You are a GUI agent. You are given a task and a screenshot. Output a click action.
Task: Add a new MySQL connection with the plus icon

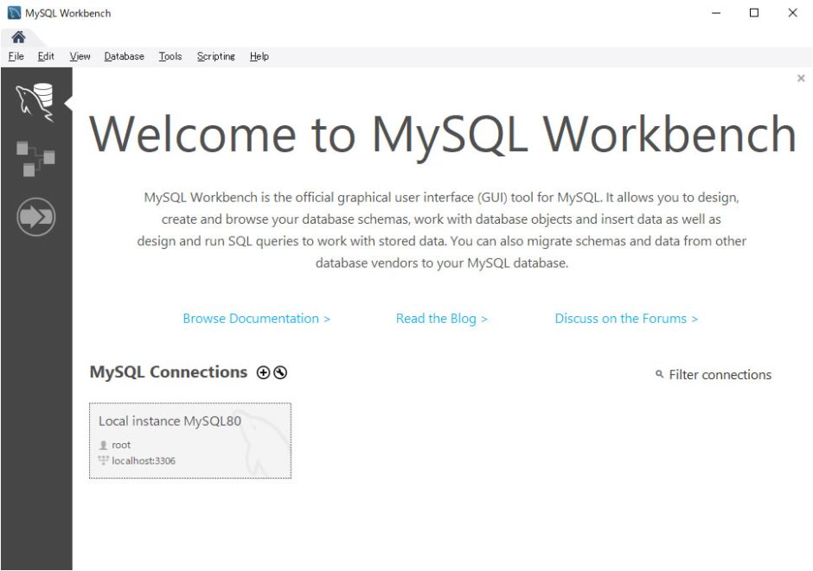pos(262,372)
